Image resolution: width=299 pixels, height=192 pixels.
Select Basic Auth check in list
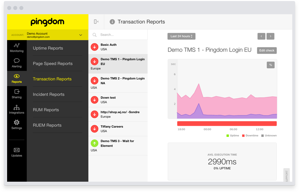tap(118, 47)
